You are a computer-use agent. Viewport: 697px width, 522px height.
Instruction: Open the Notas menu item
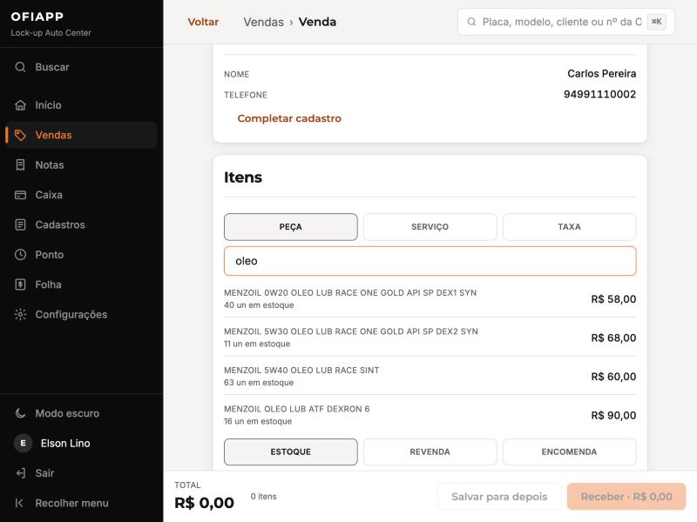[x=81, y=165]
